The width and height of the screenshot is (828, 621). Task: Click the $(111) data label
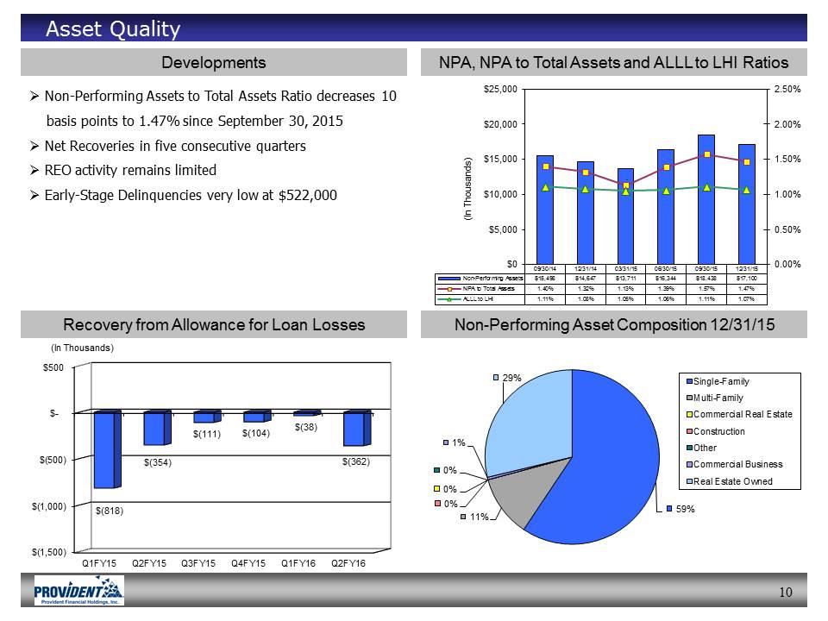(206, 434)
